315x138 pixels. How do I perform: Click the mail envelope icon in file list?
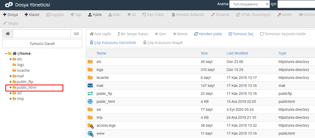click(90, 86)
